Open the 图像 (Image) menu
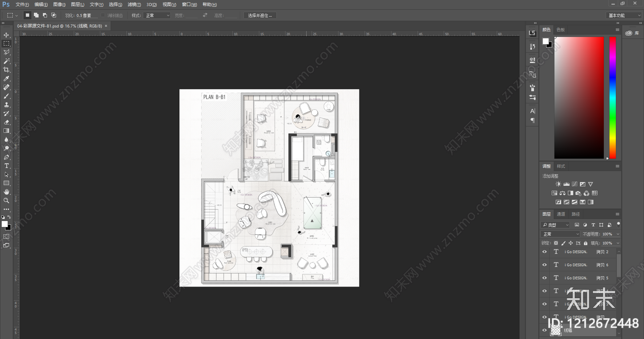Viewport: 644px width, 339px height. tap(59, 4)
